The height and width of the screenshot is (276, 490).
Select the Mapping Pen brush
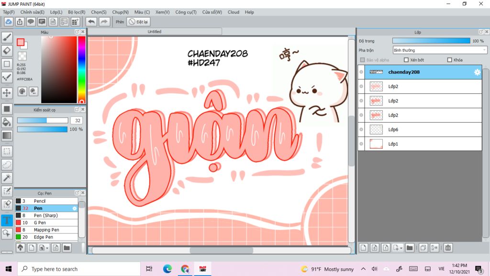click(46, 230)
